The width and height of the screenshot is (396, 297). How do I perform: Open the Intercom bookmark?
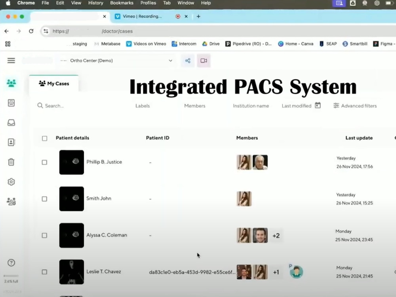point(184,44)
